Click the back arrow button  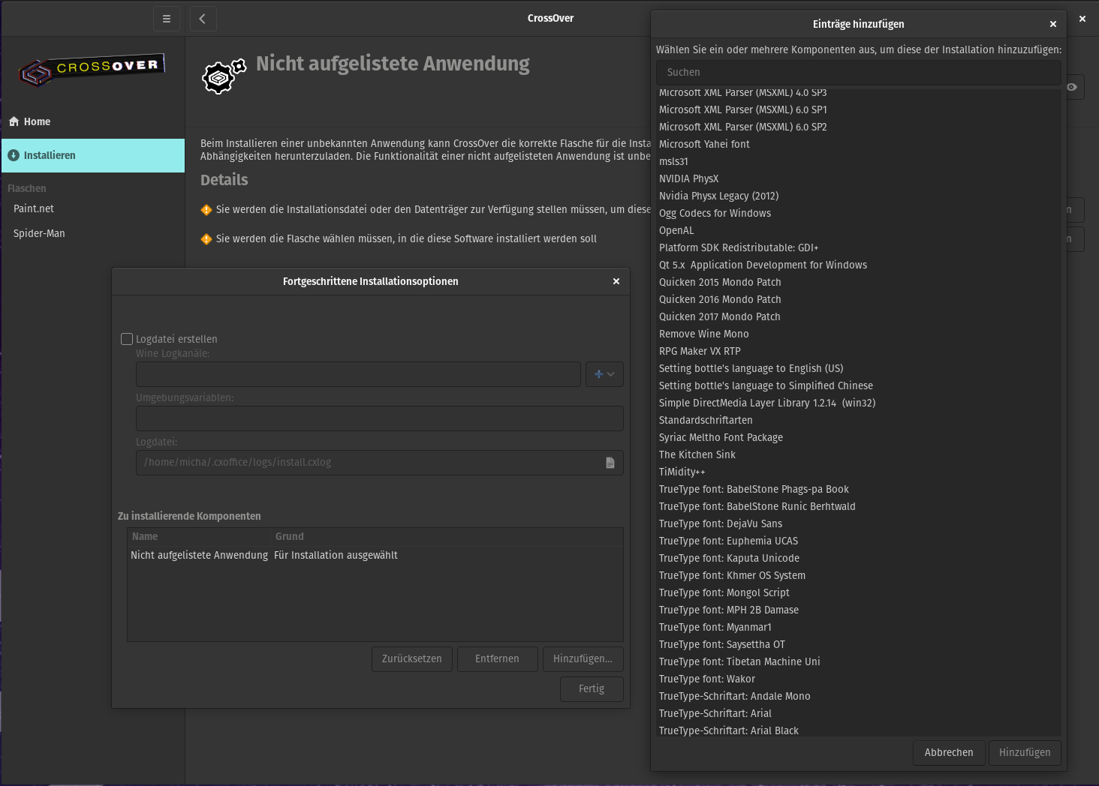pos(203,19)
